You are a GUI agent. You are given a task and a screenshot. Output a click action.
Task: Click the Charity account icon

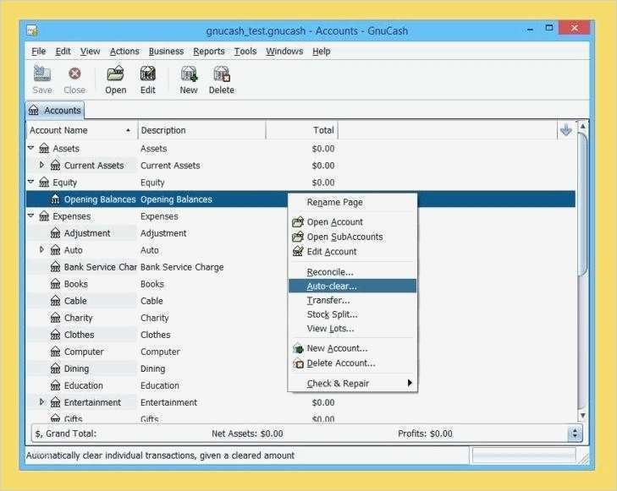pos(56,318)
